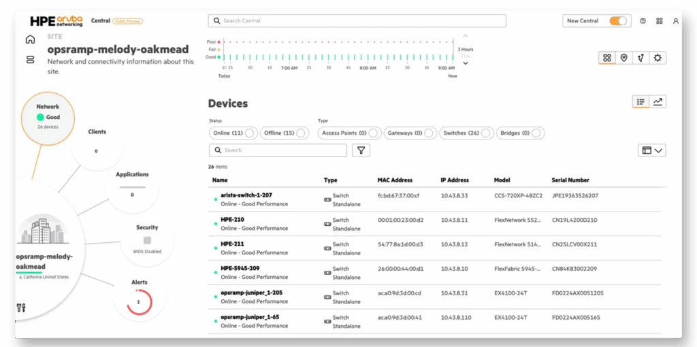Screen dimensions: 697x347
Task: Click the switch type icon for arista-switch-1-207
Action: coord(327,200)
